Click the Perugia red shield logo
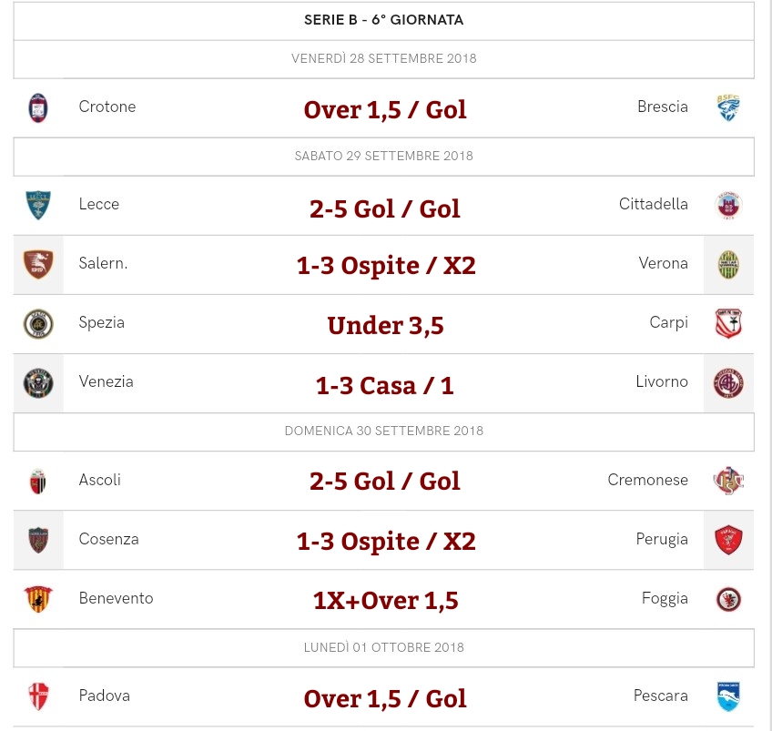The width and height of the screenshot is (772, 731). tap(728, 540)
